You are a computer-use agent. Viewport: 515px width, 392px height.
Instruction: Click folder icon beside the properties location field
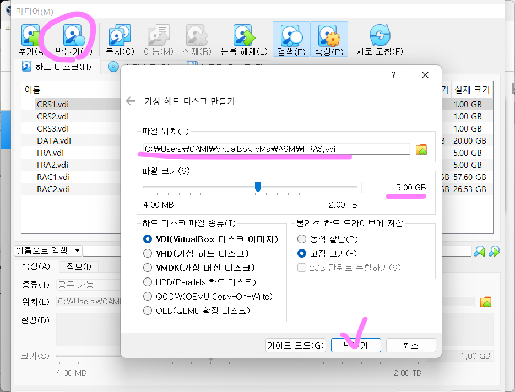pos(486,302)
